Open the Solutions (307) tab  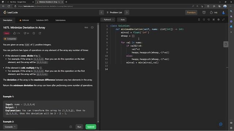pyautogui.click(x=42, y=20)
